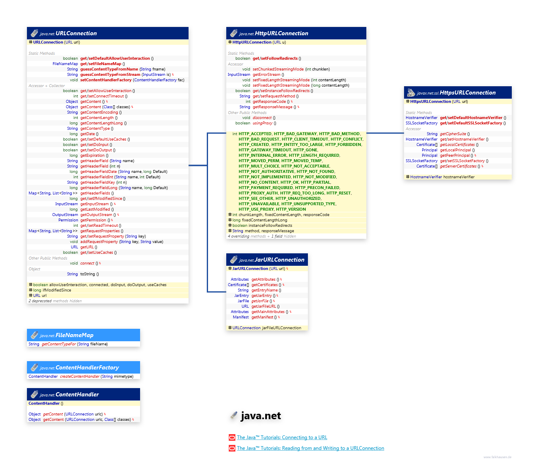
Task: Click the ContentHandlerFactory header icon
Action: [34, 367]
